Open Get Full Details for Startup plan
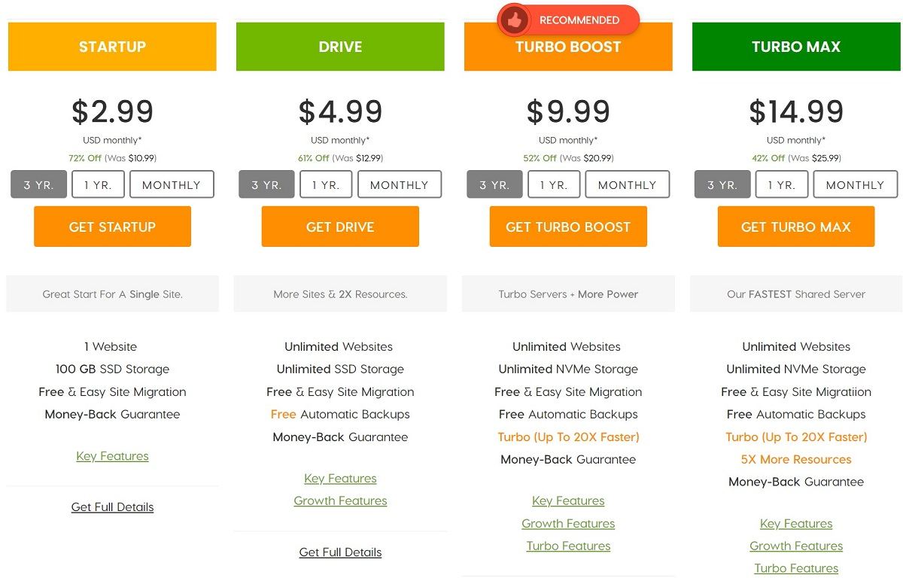Screen dimensions: 903x584 (112, 507)
